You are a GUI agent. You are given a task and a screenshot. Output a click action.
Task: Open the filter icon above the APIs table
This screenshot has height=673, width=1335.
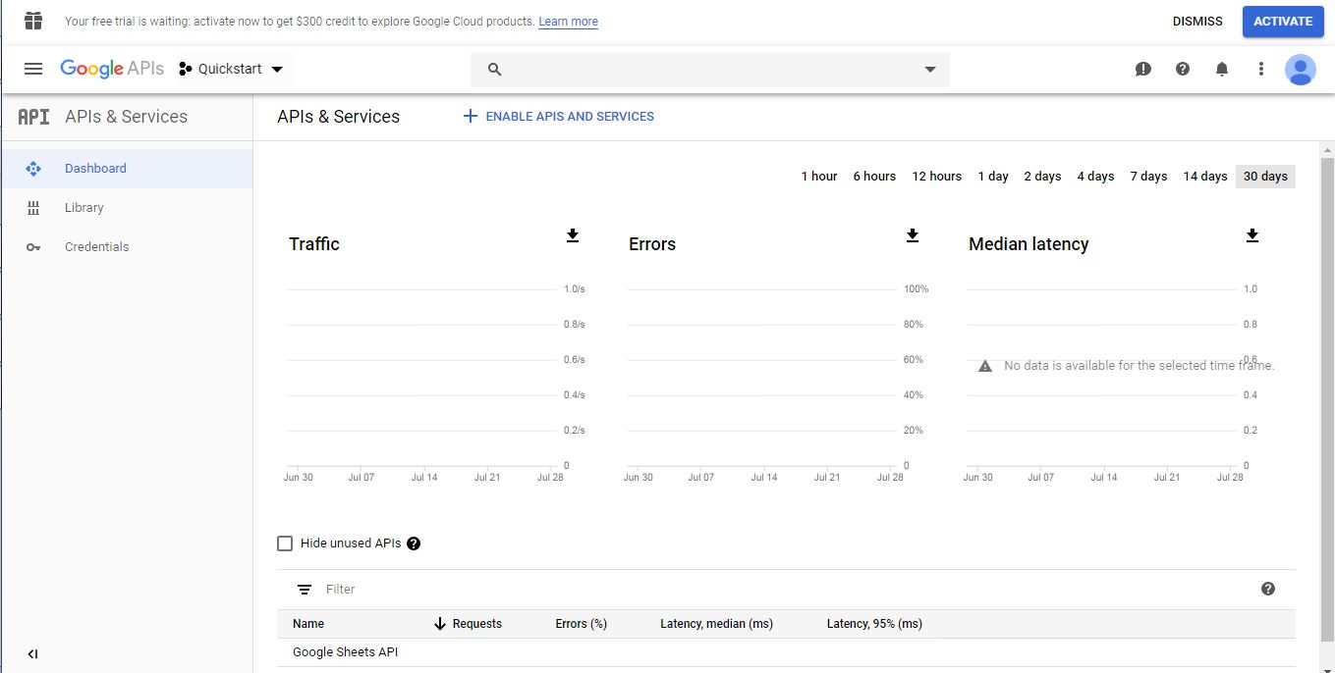point(304,589)
